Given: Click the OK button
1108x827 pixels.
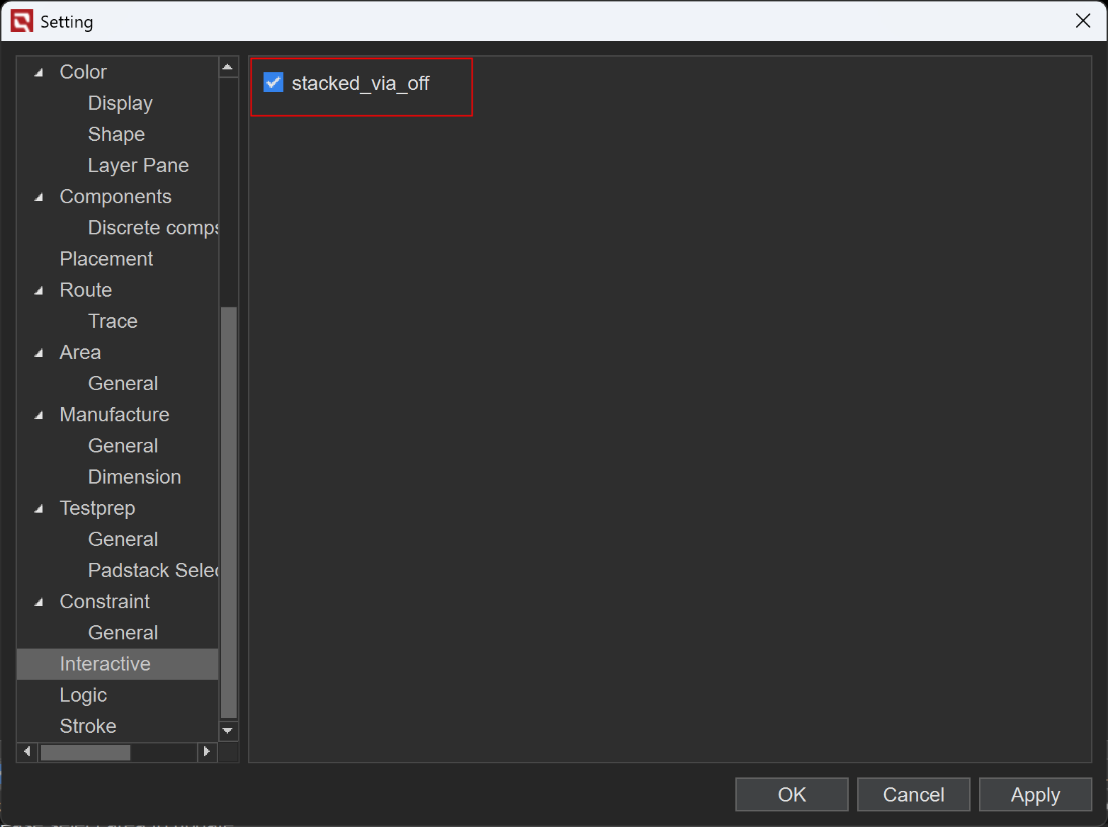Looking at the screenshot, I should coord(791,794).
